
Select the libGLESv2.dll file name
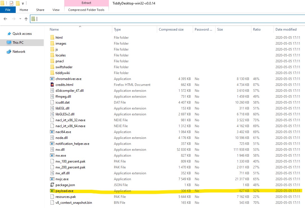[x=65, y=114]
